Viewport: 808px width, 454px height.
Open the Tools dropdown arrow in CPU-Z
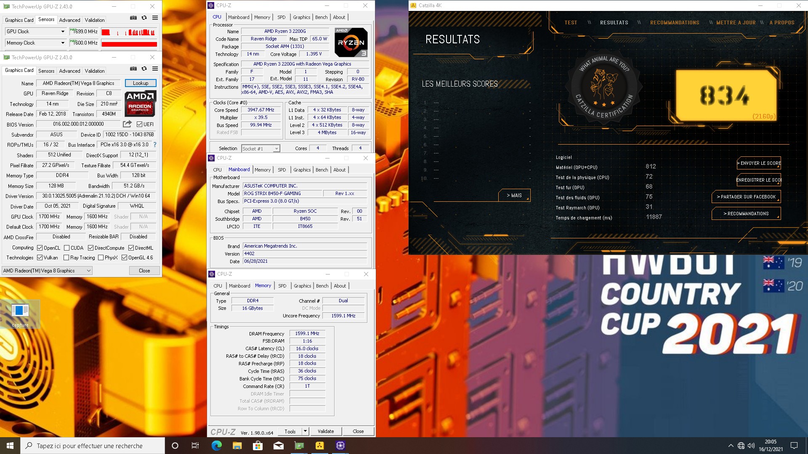[305, 431]
